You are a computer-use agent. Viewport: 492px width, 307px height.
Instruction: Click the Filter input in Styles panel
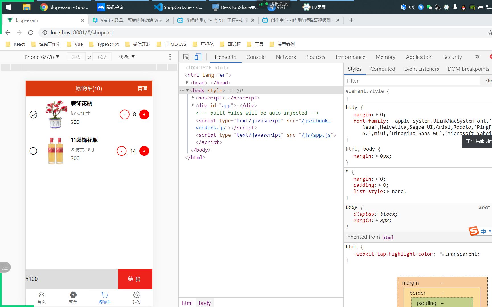[x=399, y=81]
